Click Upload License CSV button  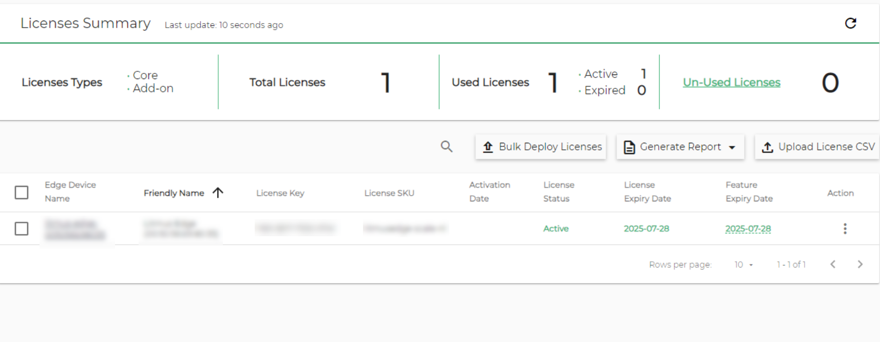click(x=817, y=147)
